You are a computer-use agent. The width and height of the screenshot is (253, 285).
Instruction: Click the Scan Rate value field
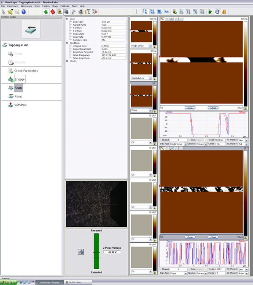(113, 36)
